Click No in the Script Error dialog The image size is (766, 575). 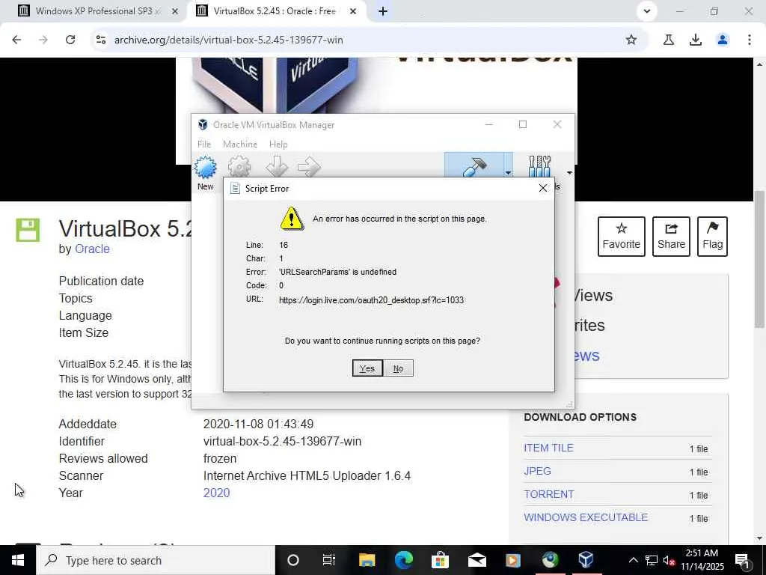point(398,368)
